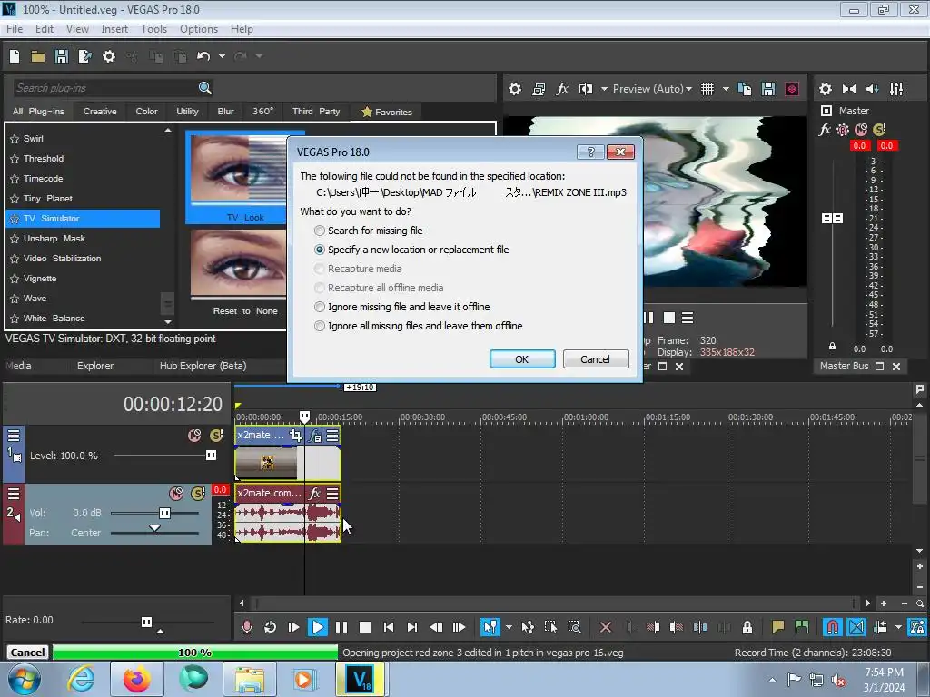This screenshot has height=697, width=930.
Task: Click the Undo arrow in the toolbar
Action: pos(203,56)
